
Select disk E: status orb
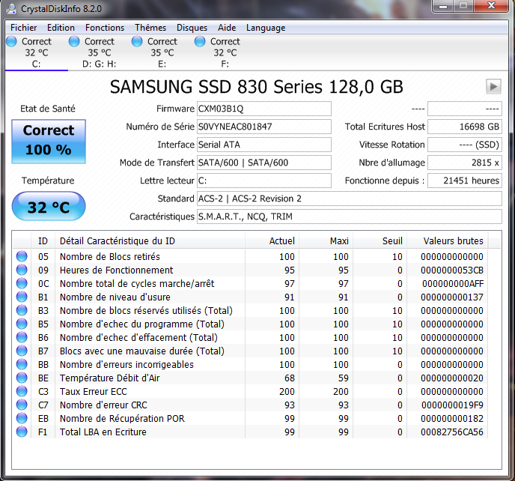point(137,41)
